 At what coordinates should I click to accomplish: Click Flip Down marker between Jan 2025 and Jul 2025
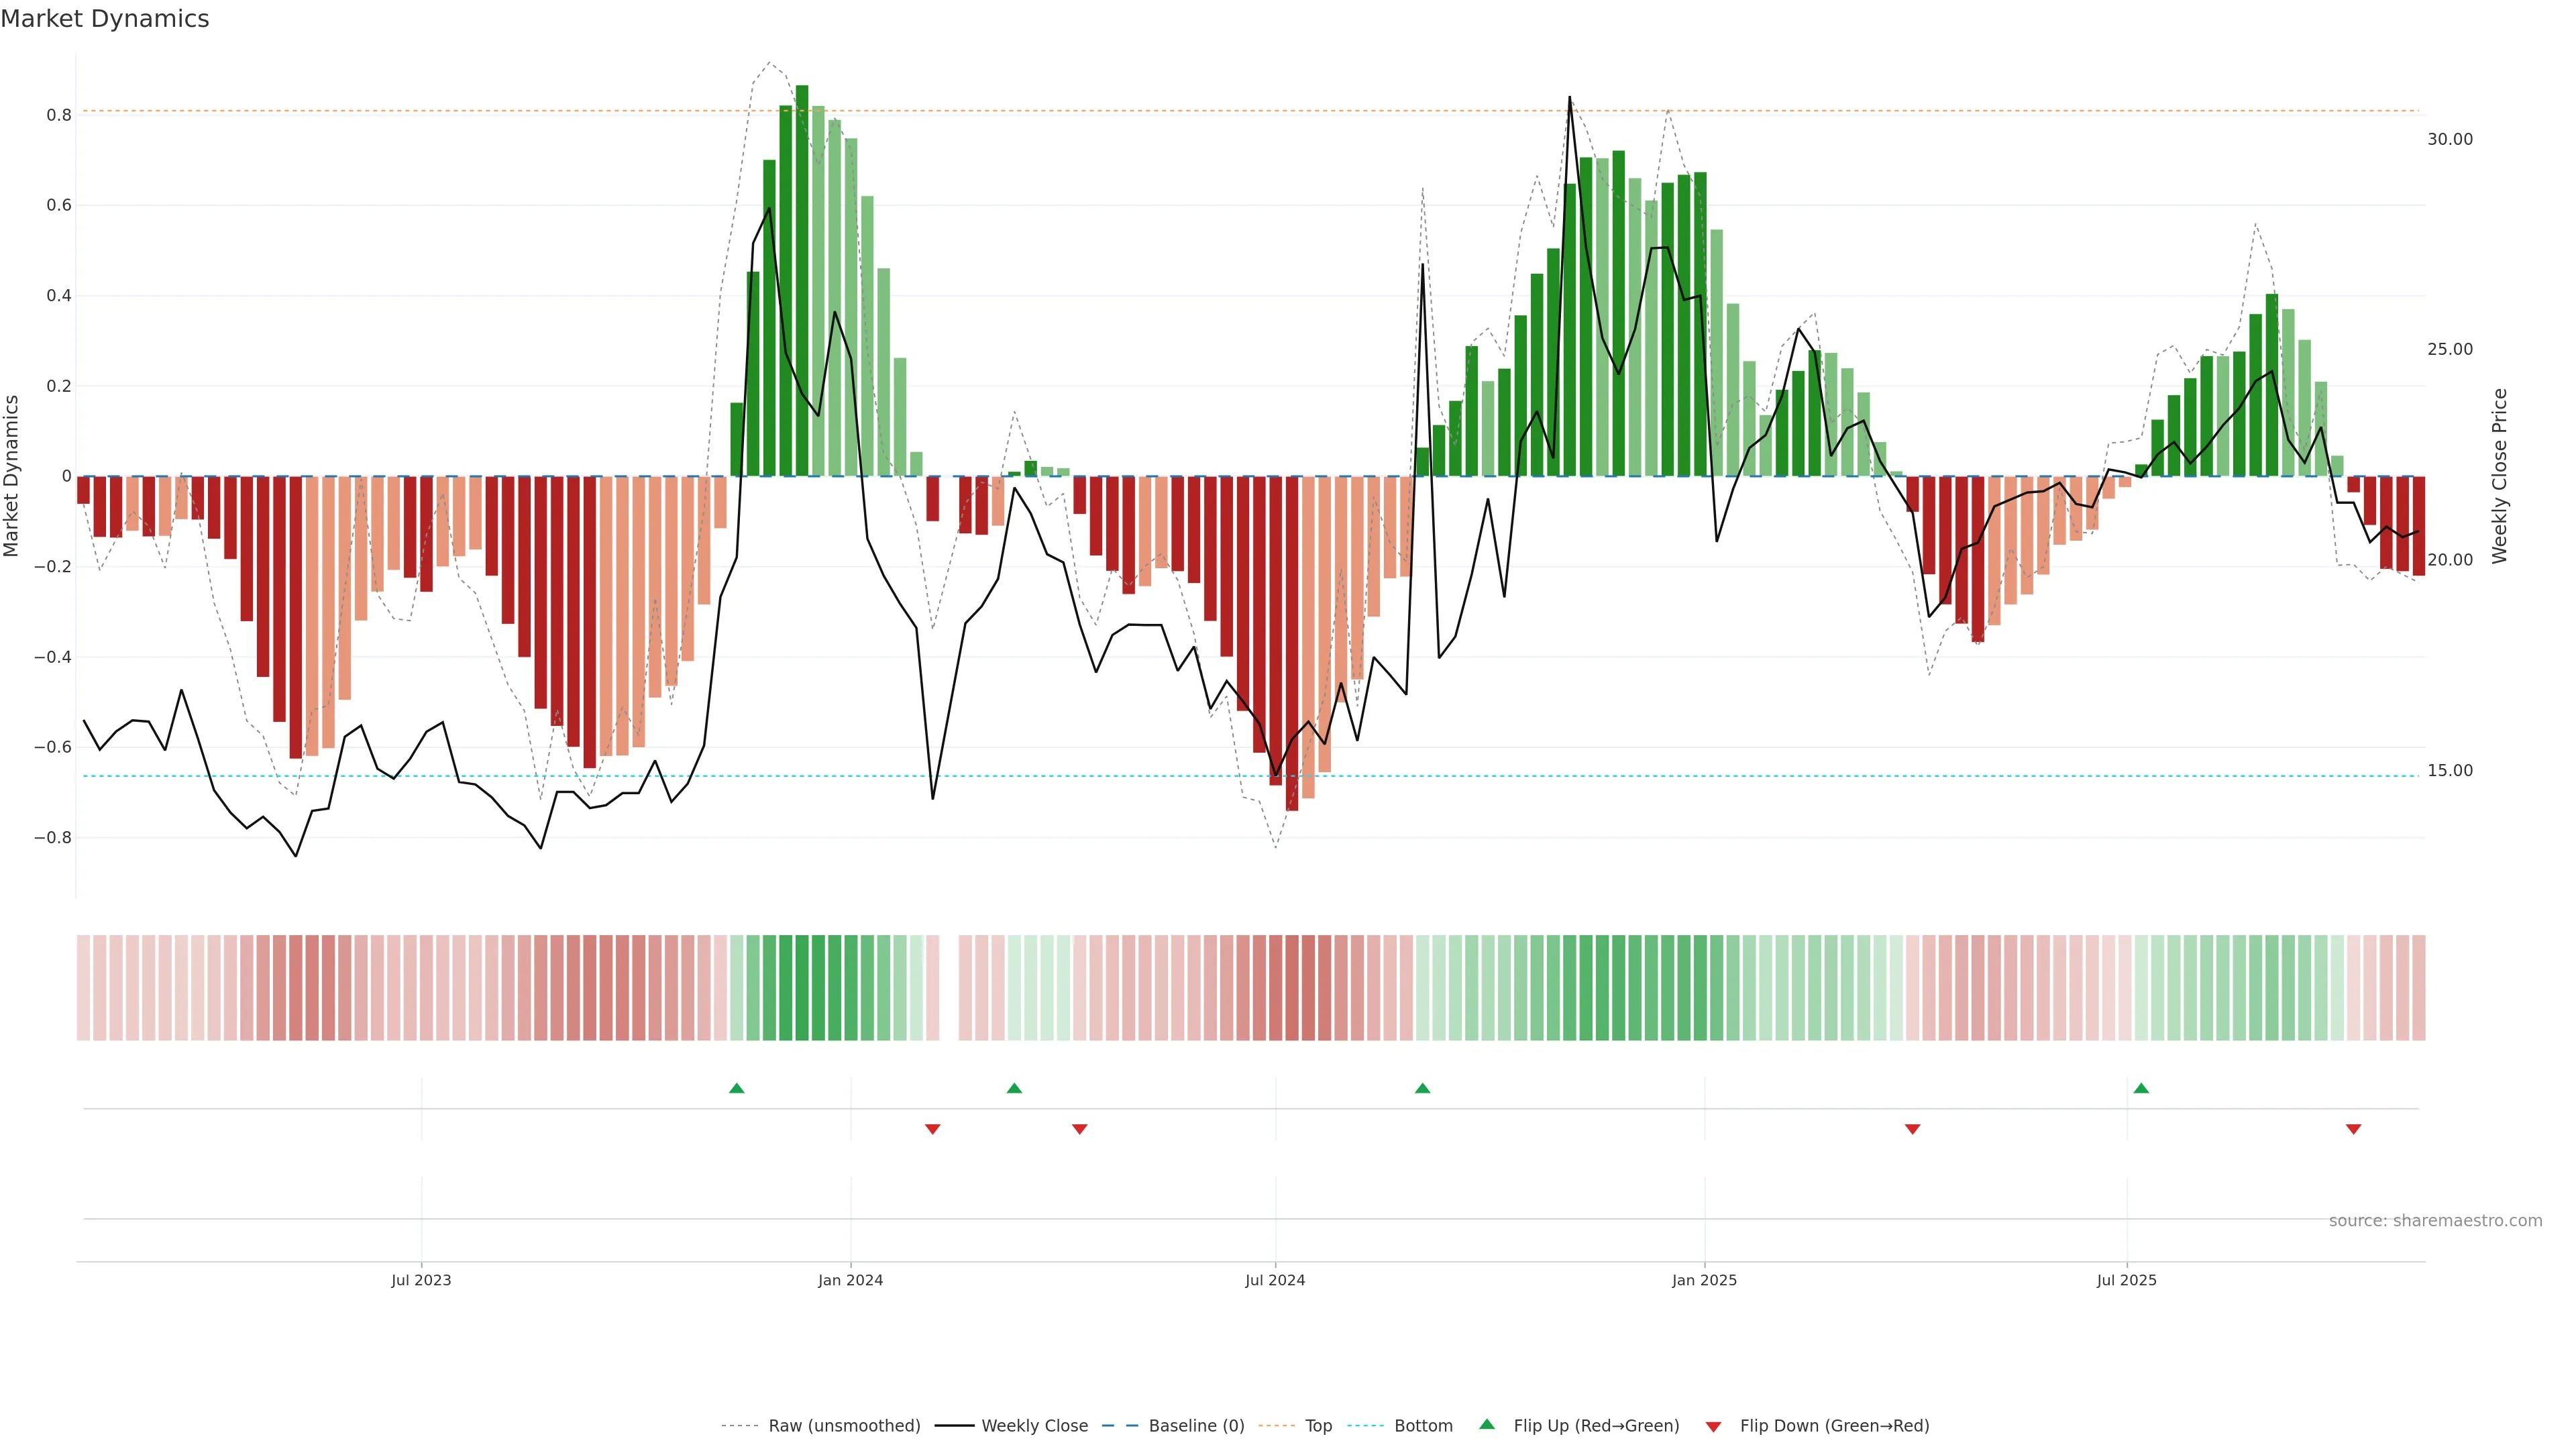[1912, 1129]
